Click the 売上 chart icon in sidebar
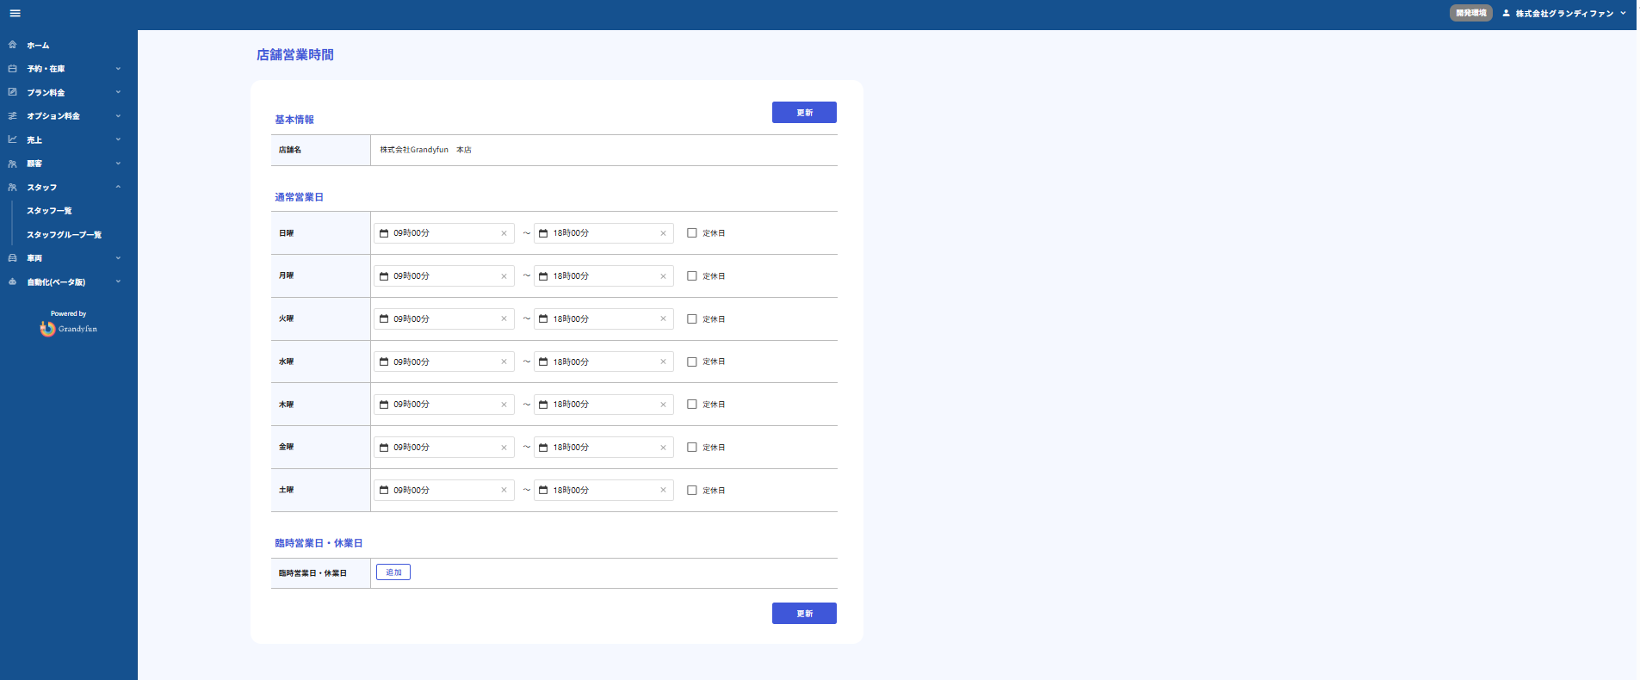The image size is (1640, 680). (x=12, y=139)
